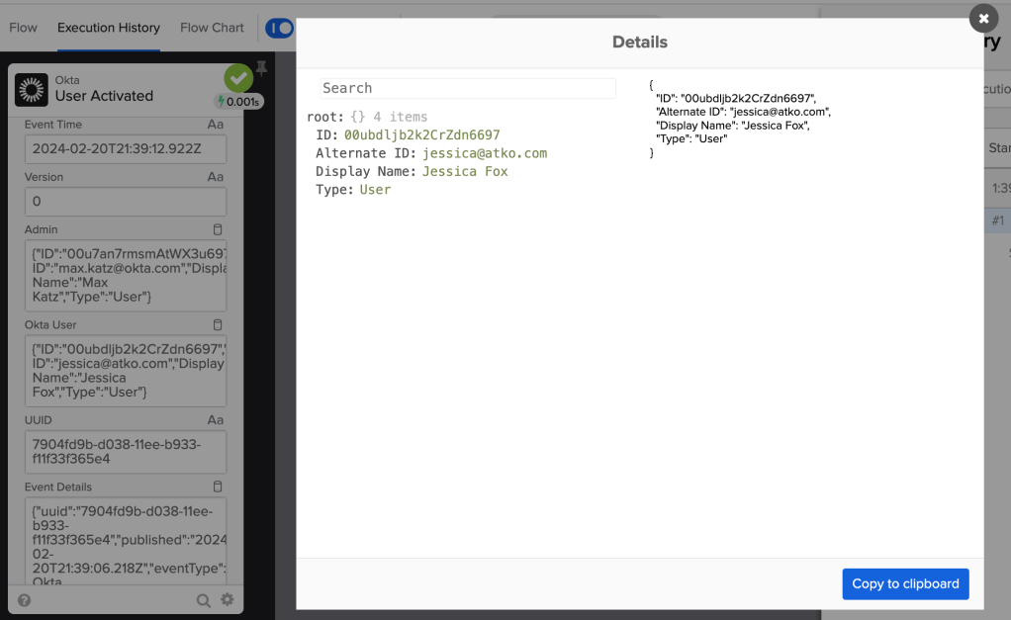Collapse the root tree node
Image resolution: width=1011 pixels, height=620 pixels.
tap(325, 117)
